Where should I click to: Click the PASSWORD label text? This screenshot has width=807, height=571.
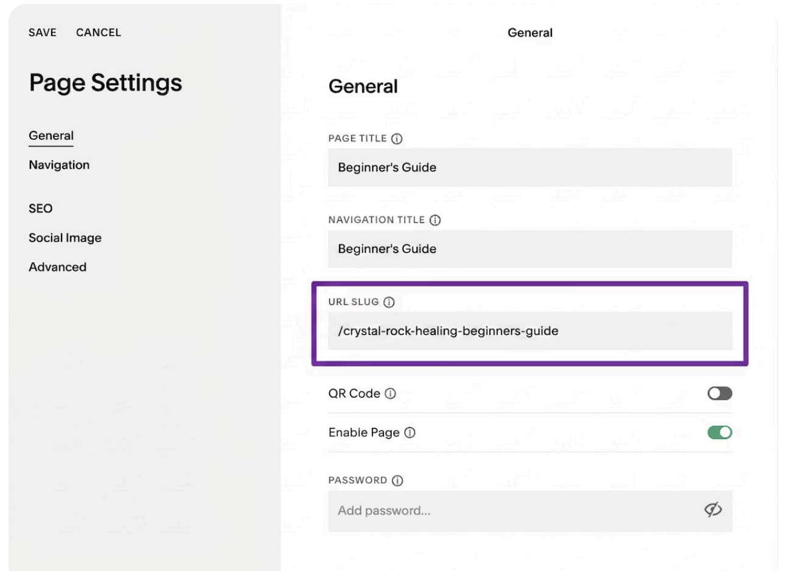pyautogui.click(x=358, y=480)
